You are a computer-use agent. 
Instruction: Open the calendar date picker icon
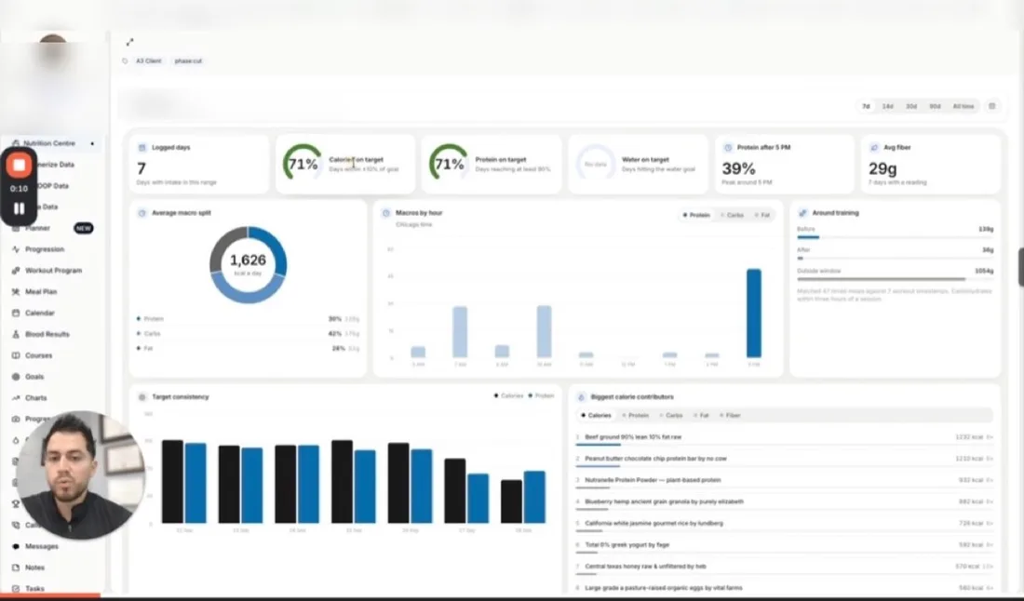pos(992,106)
